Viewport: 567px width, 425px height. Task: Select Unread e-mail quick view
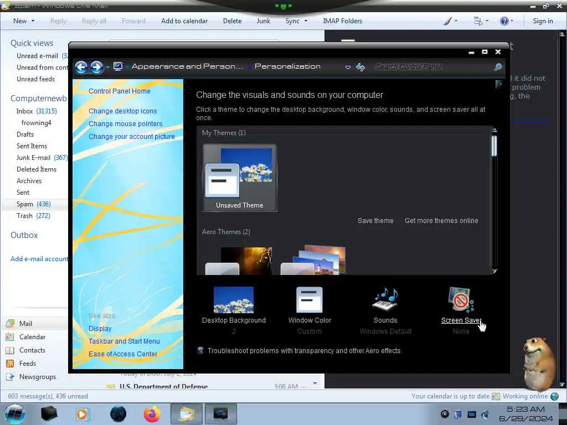[x=42, y=56]
